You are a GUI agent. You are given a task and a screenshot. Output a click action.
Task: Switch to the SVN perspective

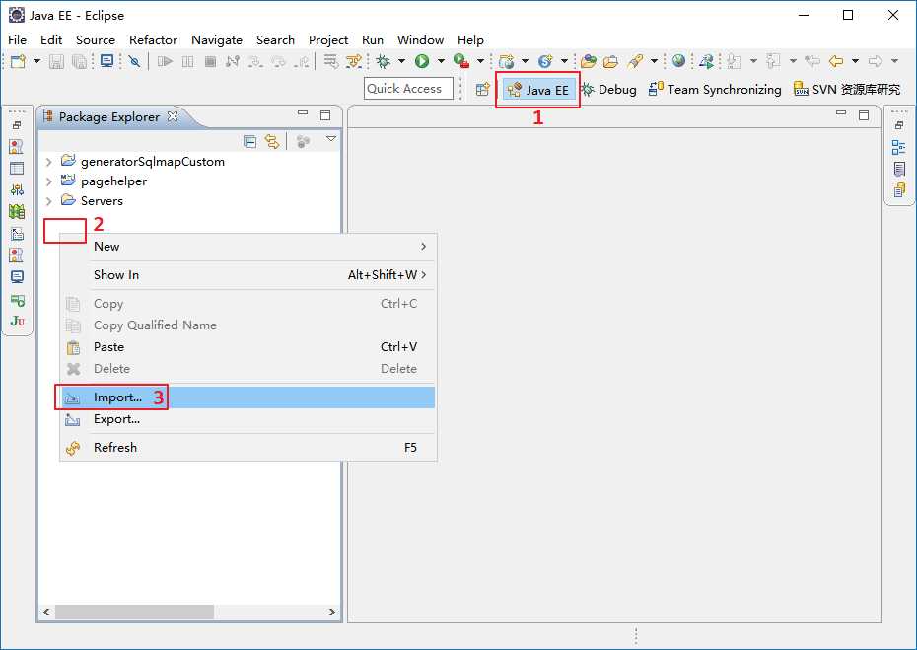tap(847, 90)
